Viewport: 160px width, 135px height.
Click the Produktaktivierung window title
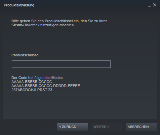[19, 5]
